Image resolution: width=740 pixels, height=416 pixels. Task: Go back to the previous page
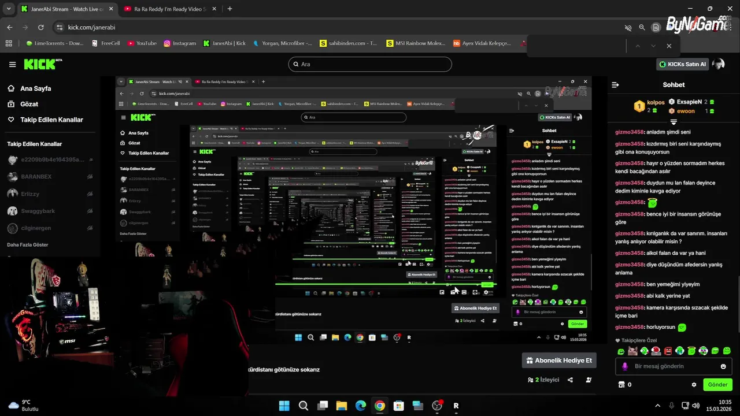(9, 27)
